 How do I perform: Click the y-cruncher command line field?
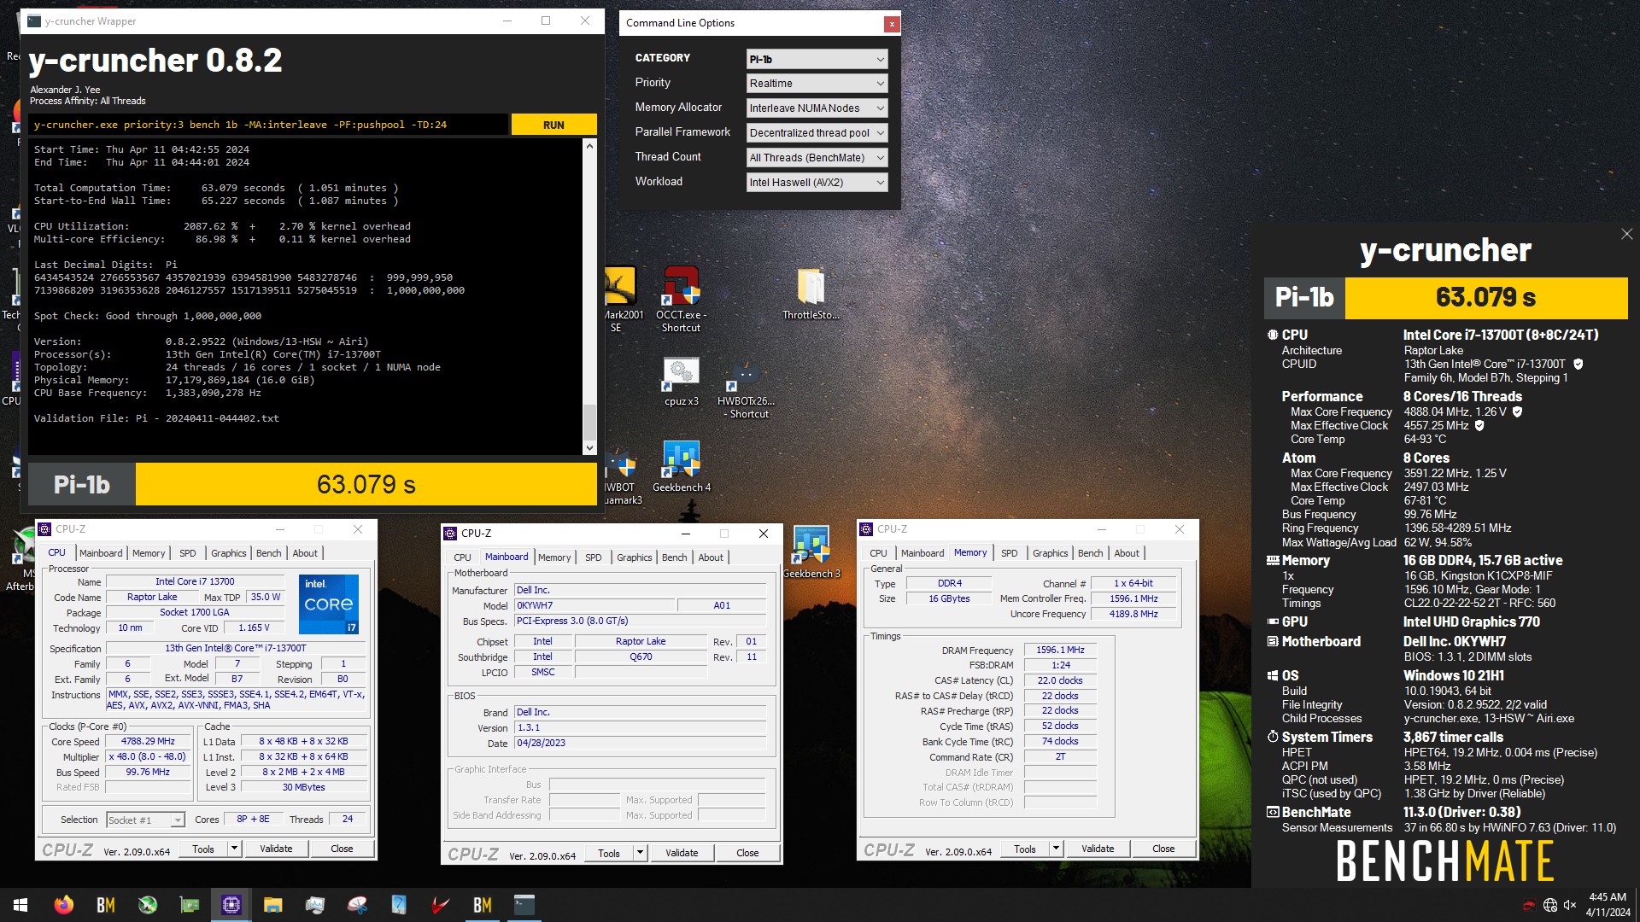tap(268, 125)
